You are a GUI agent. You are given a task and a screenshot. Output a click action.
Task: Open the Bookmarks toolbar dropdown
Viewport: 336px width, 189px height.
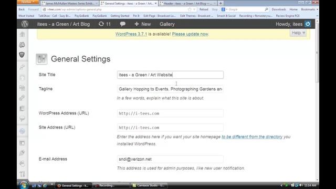pyautogui.click(x=309, y=9)
